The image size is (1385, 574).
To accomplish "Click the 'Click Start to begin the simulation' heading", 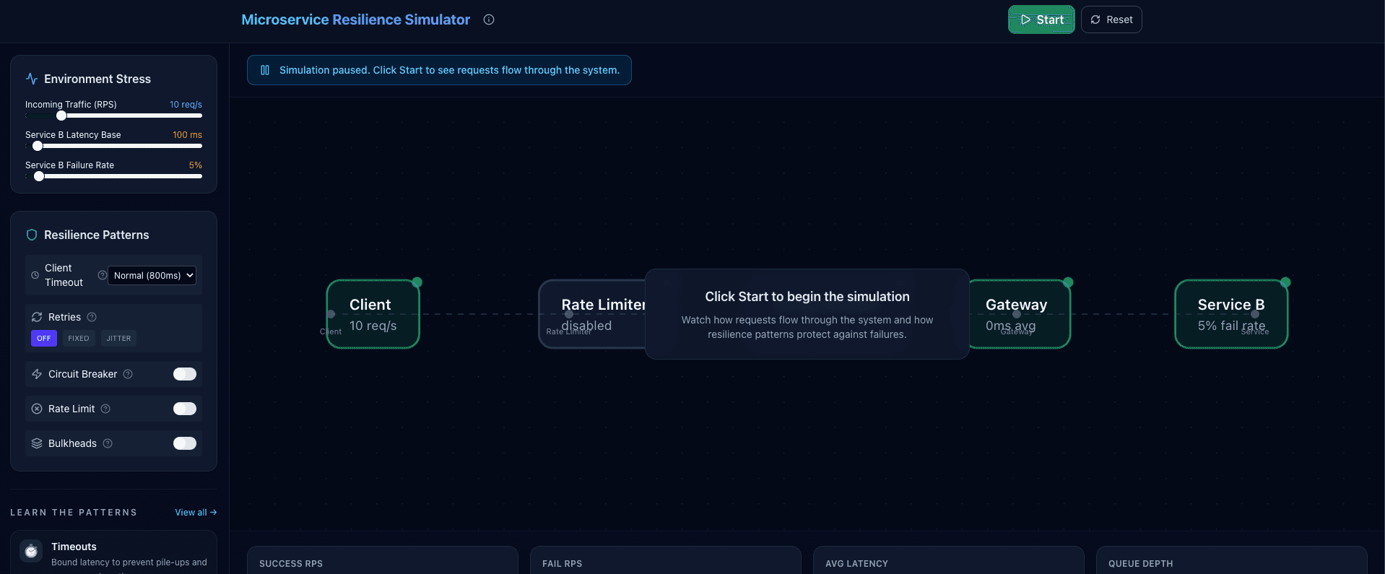I will tap(807, 297).
